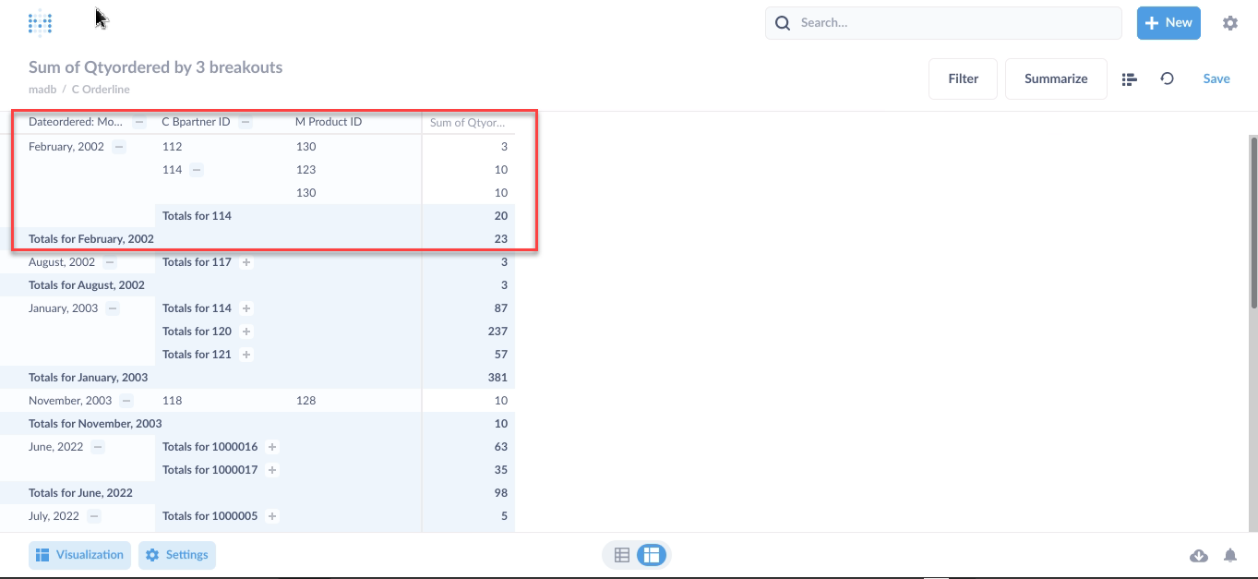Expand Totals for 117 row
This screenshot has height=579, width=1258.
[246, 262]
